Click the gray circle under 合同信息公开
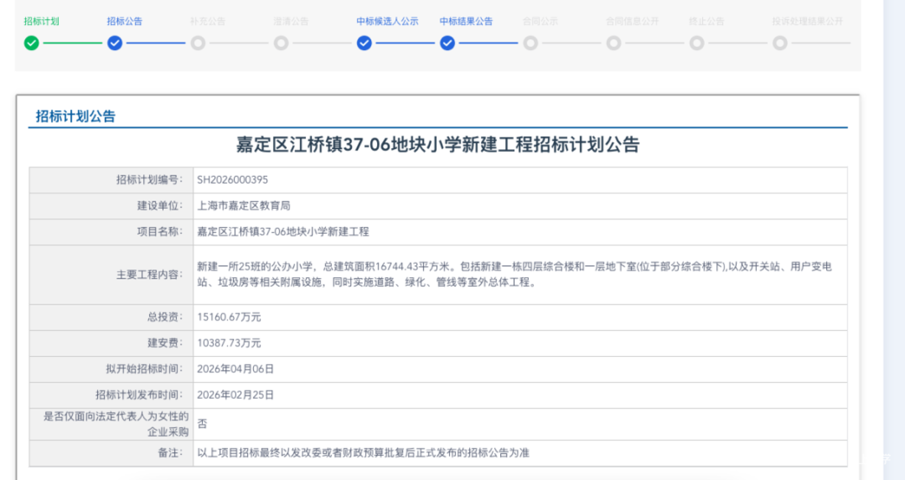Viewport: 905px width, 480px height. [x=614, y=43]
